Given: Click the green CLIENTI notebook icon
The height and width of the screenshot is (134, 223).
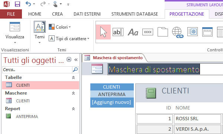Looking at the screenshot, I should point(151,93).
